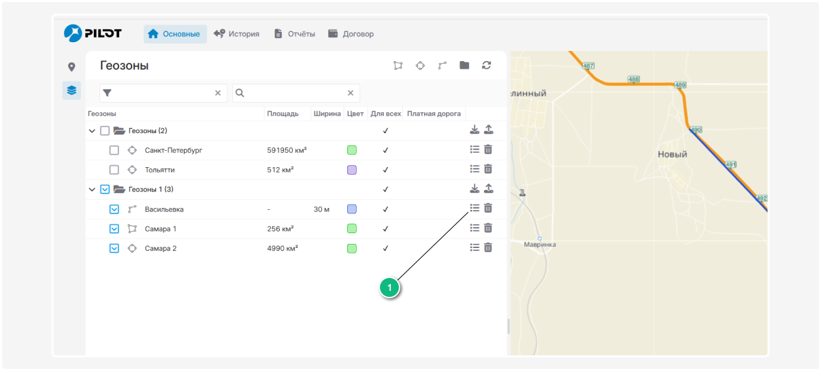The image size is (821, 371).
Task: Check the Санкт-Петербург checkbox
Action: (x=114, y=150)
